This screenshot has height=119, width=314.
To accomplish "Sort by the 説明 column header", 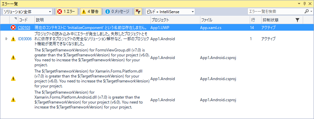I will (x=92, y=20).
